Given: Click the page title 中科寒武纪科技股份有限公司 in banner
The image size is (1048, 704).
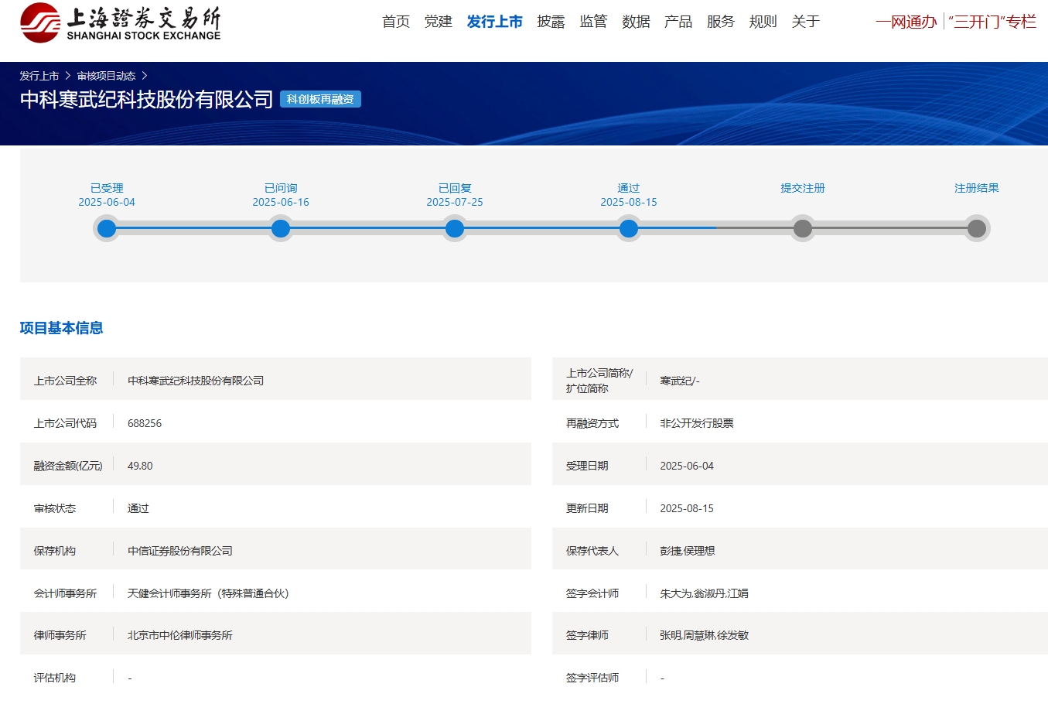Looking at the screenshot, I should click(x=147, y=99).
